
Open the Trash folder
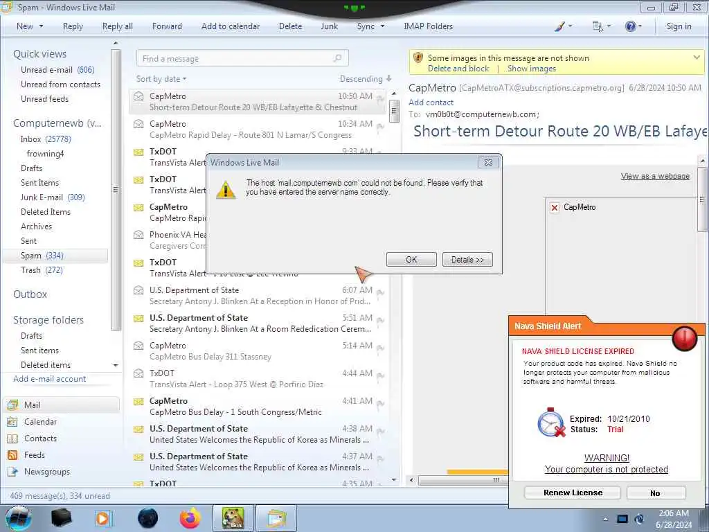pyautogui.click(x=42, y=270)
